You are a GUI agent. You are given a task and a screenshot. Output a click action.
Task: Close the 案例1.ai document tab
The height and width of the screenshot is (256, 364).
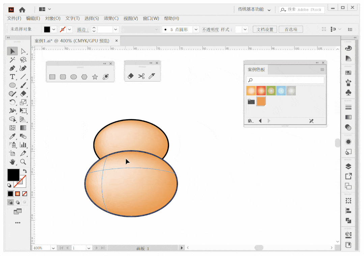(116, 40)
